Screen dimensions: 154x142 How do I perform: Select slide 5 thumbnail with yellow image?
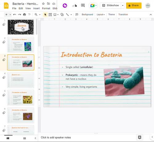tap(21, 98)
